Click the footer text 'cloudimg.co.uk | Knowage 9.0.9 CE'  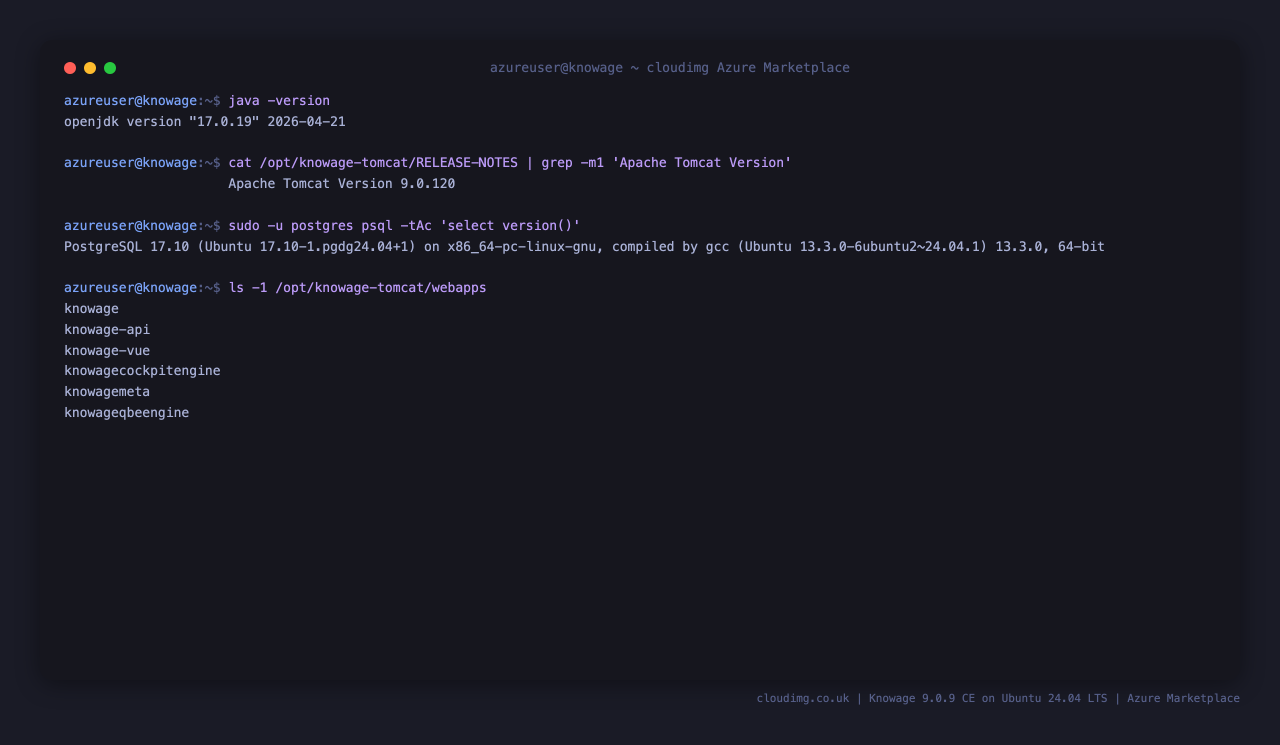tap(866, 698)
